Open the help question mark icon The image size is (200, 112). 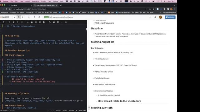point(34,17)
